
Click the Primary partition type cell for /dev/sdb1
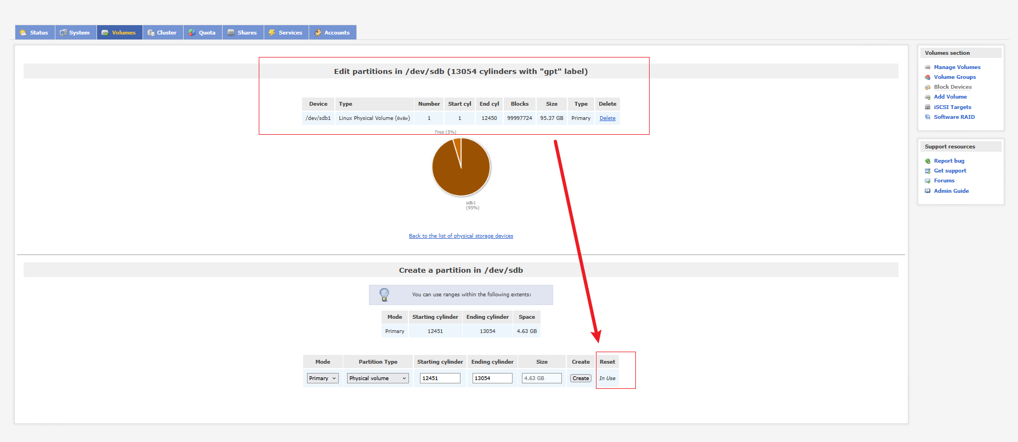coord(581,118)
